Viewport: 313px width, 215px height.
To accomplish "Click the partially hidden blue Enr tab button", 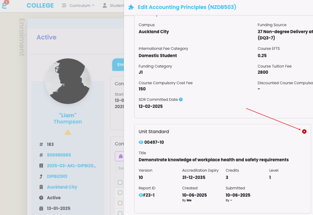I will tap(118, 64).
